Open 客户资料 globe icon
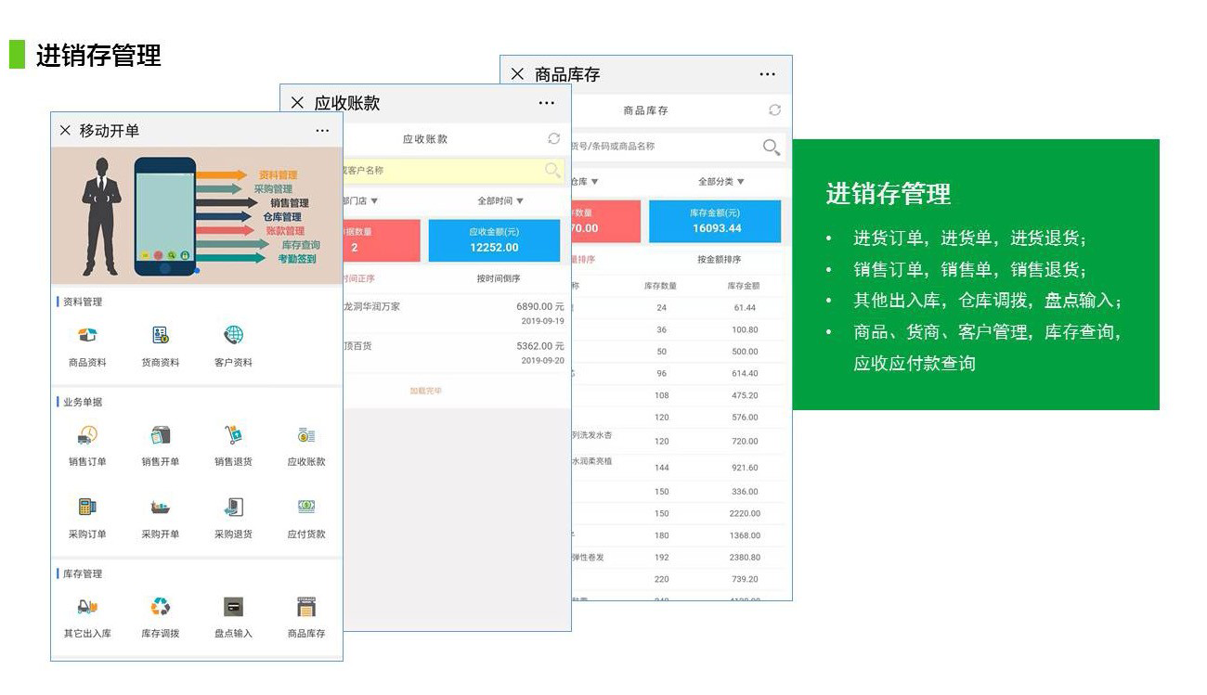 233,335
